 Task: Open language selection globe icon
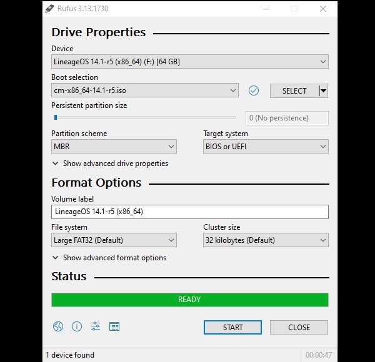pos(58,326)
